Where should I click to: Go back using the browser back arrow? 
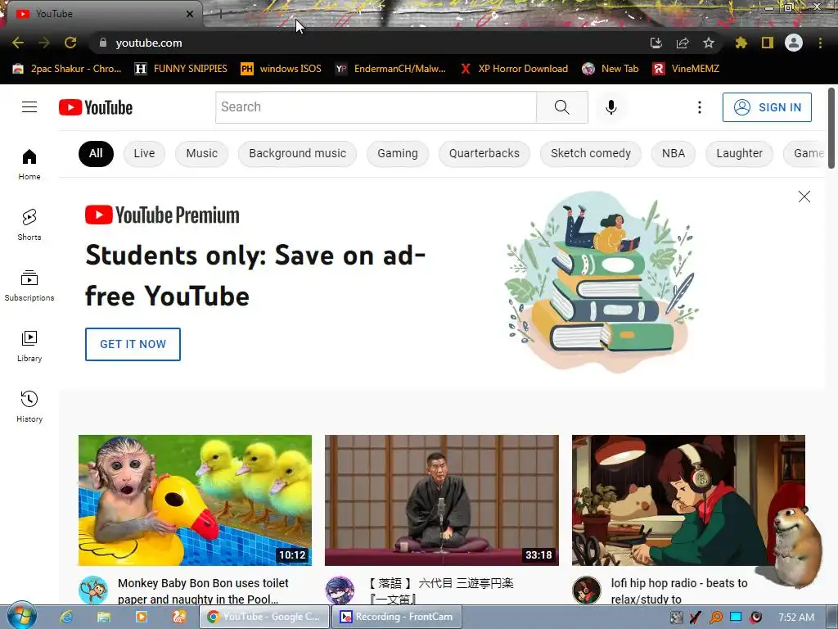pos(18,43)
